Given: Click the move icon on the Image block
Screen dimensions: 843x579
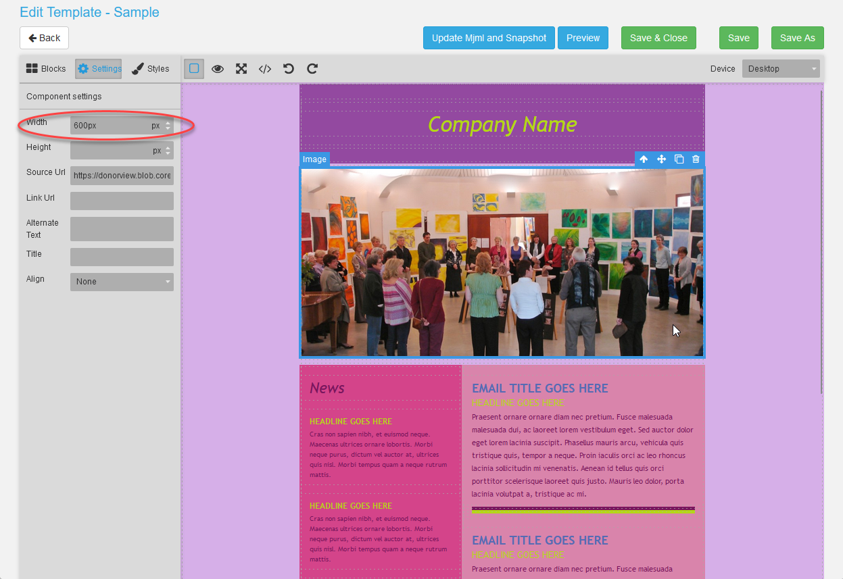Looking at the screenshot, I should 661,159.
